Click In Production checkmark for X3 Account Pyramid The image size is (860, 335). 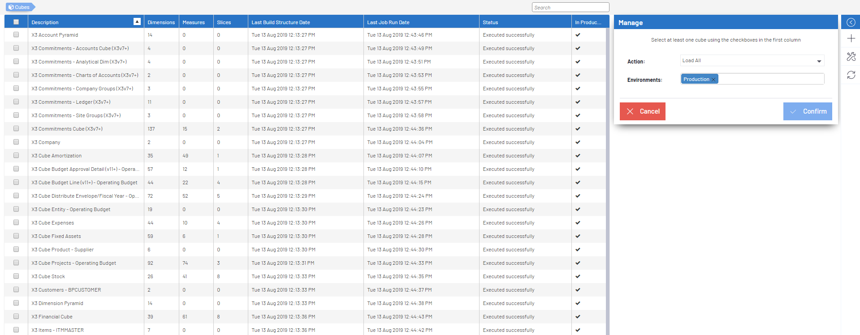[578, 35]
